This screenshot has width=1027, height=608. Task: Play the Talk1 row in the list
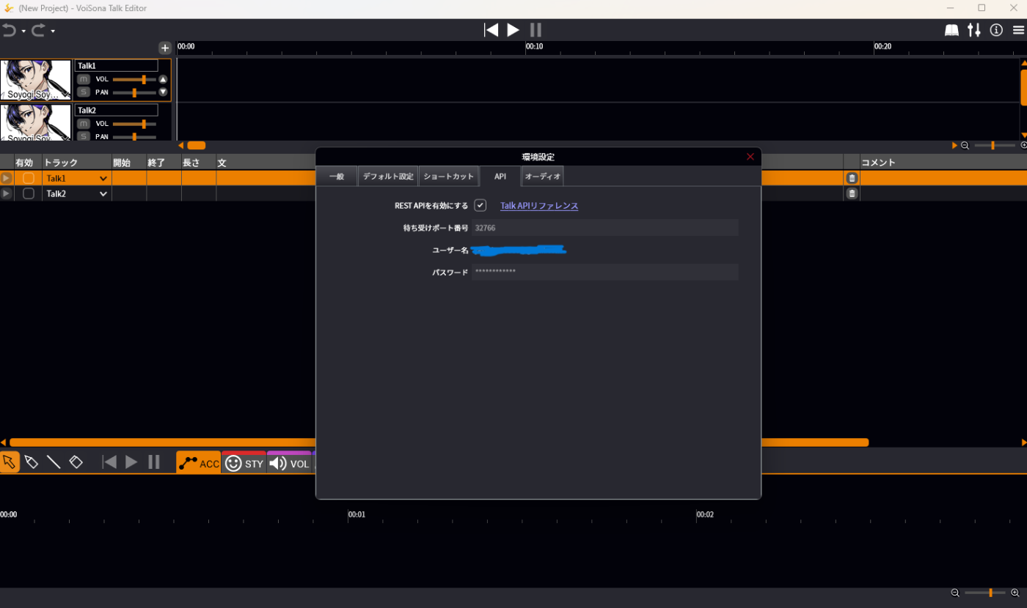6,178
